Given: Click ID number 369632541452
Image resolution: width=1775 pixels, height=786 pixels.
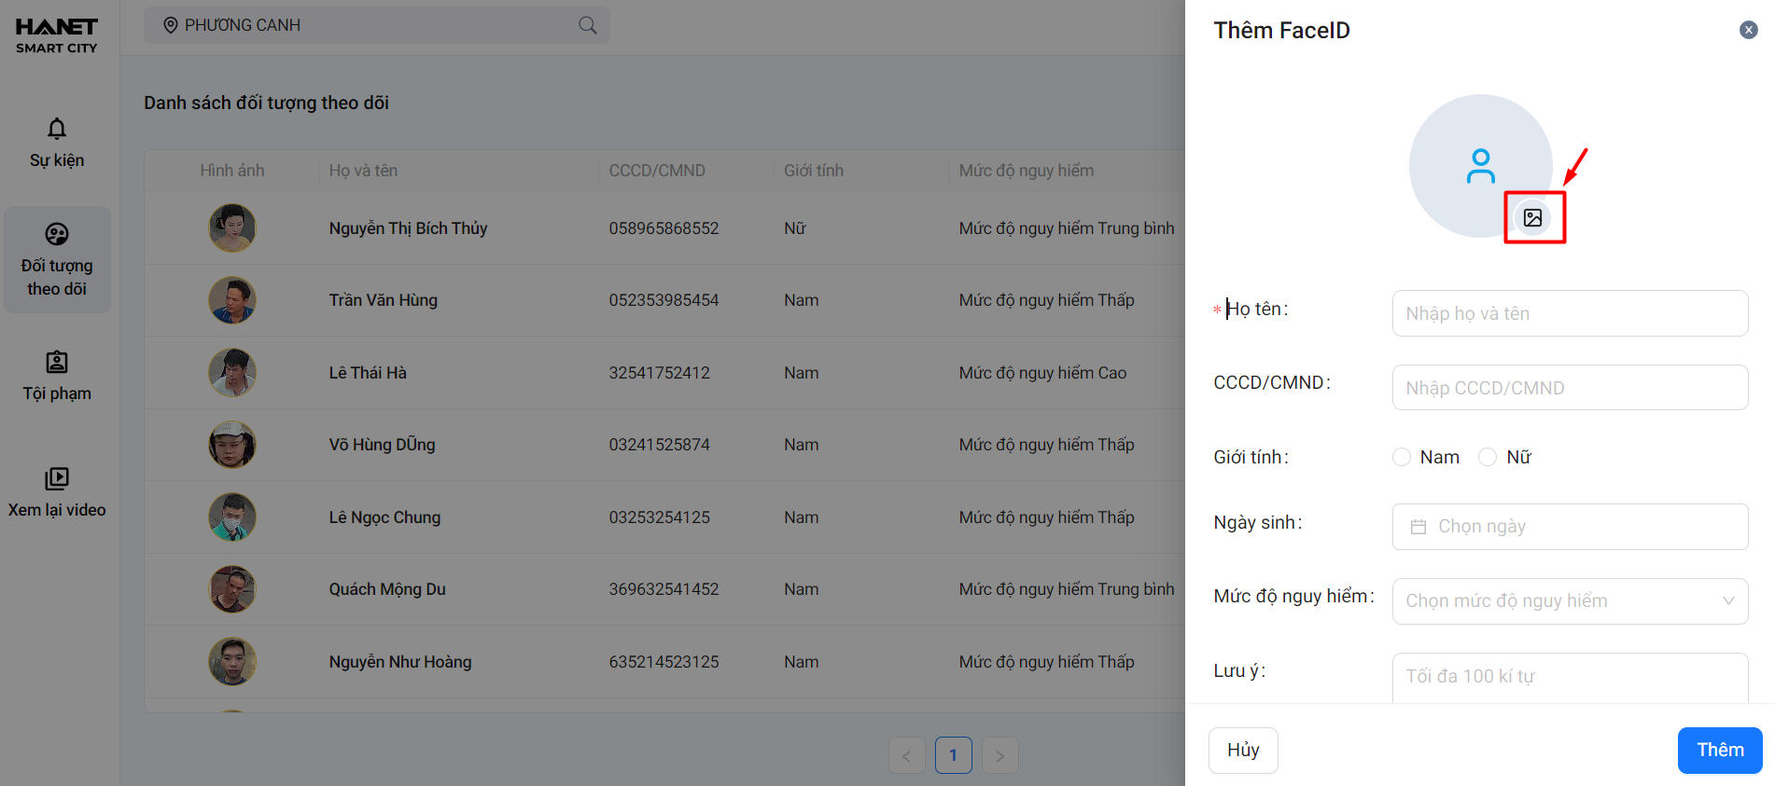Looking at the screenshot, I should (664, 589).
